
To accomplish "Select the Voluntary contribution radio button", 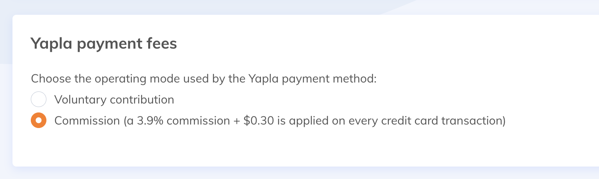I will point(39,100).
